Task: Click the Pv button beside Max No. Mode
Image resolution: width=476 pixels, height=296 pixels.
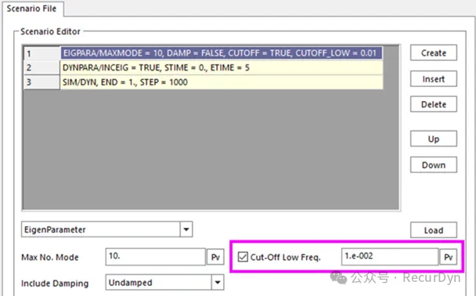Action: [x=215, y=257]
